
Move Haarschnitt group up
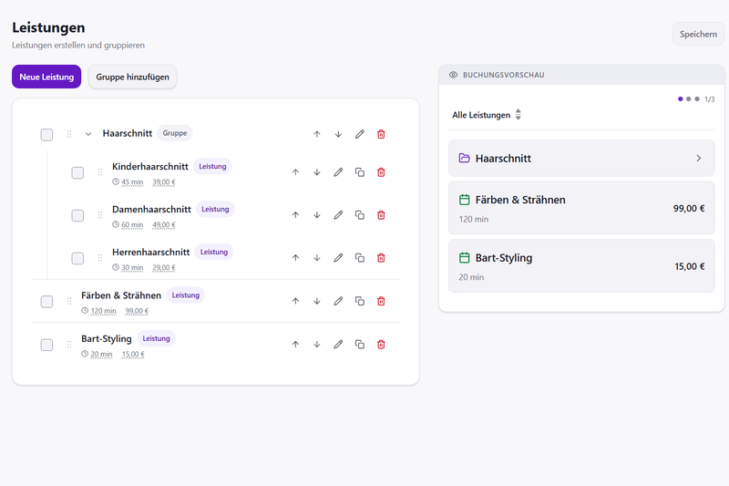[316, 134]
